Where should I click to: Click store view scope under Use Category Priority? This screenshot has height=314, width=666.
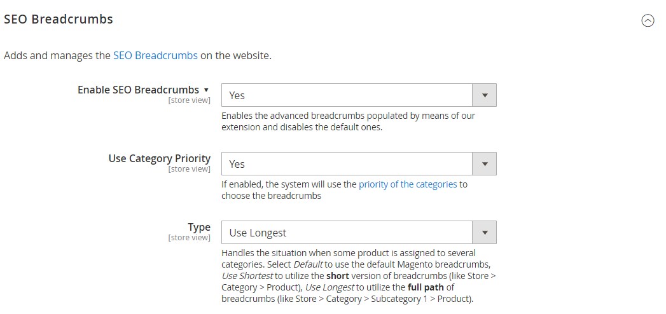click(x=189, y=169)
